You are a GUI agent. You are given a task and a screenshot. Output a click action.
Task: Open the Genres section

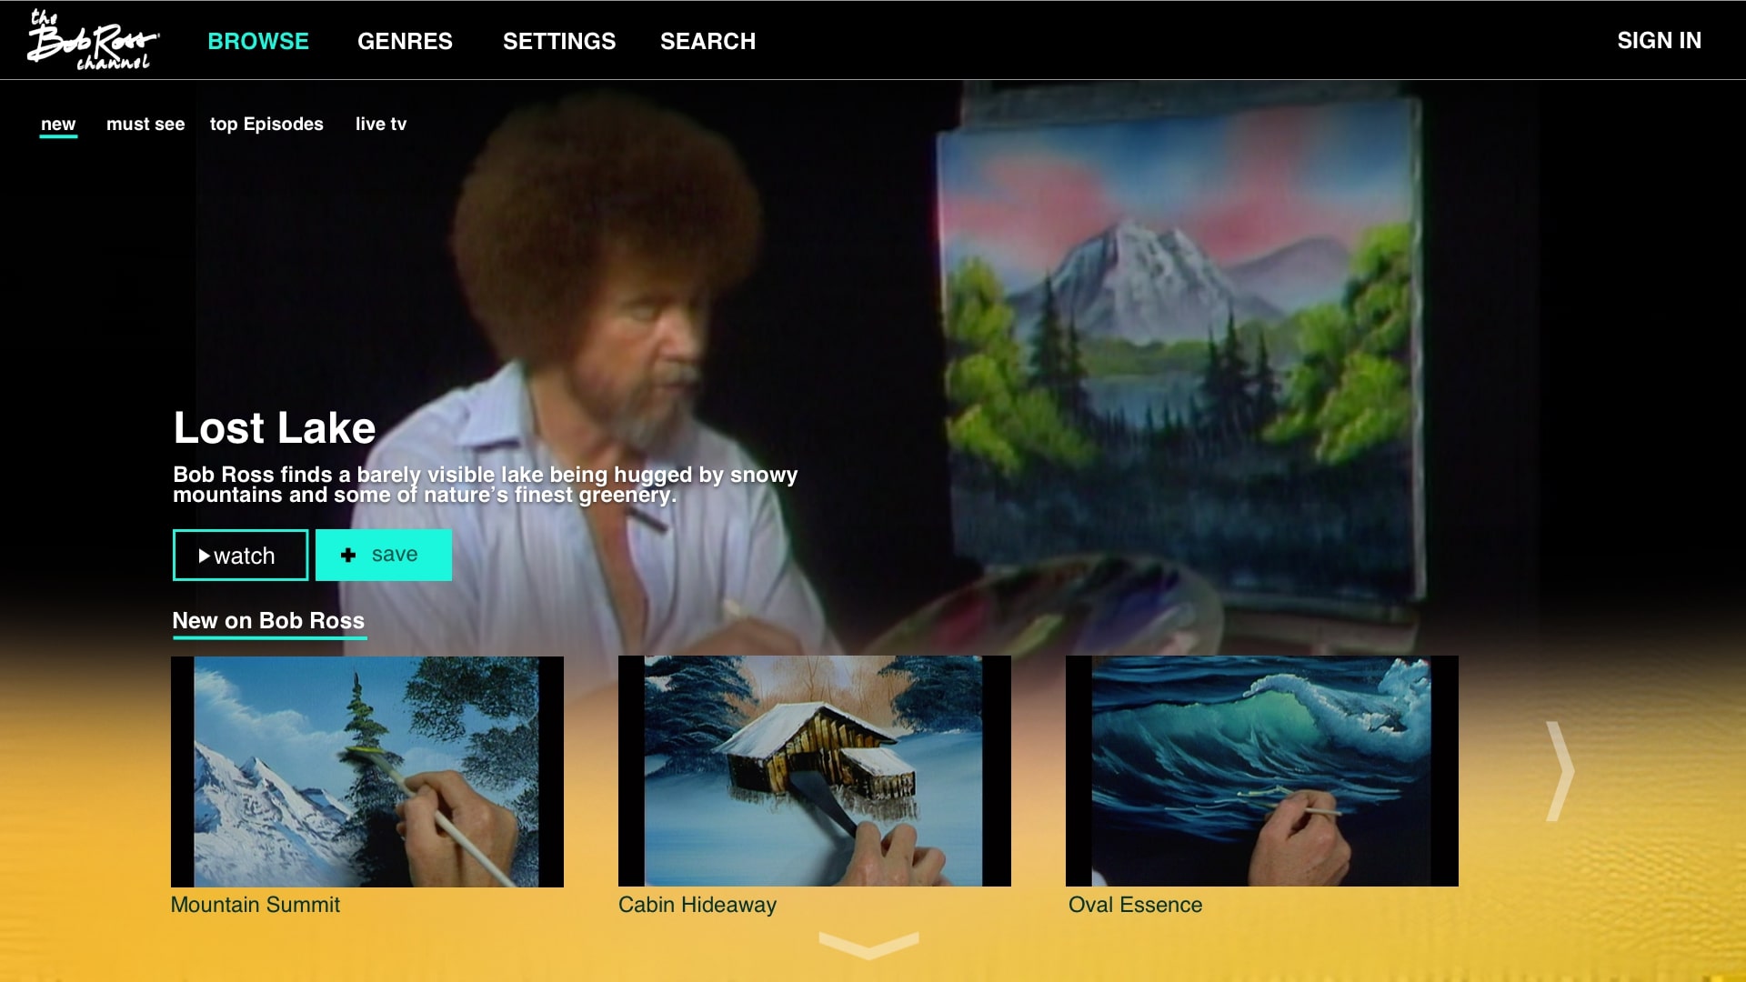click(x=406, y=41)
